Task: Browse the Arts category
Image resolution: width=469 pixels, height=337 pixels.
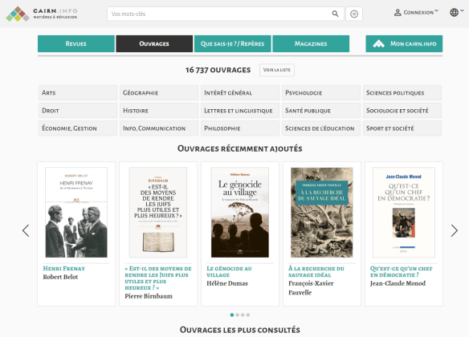Action: pos(78,92)
